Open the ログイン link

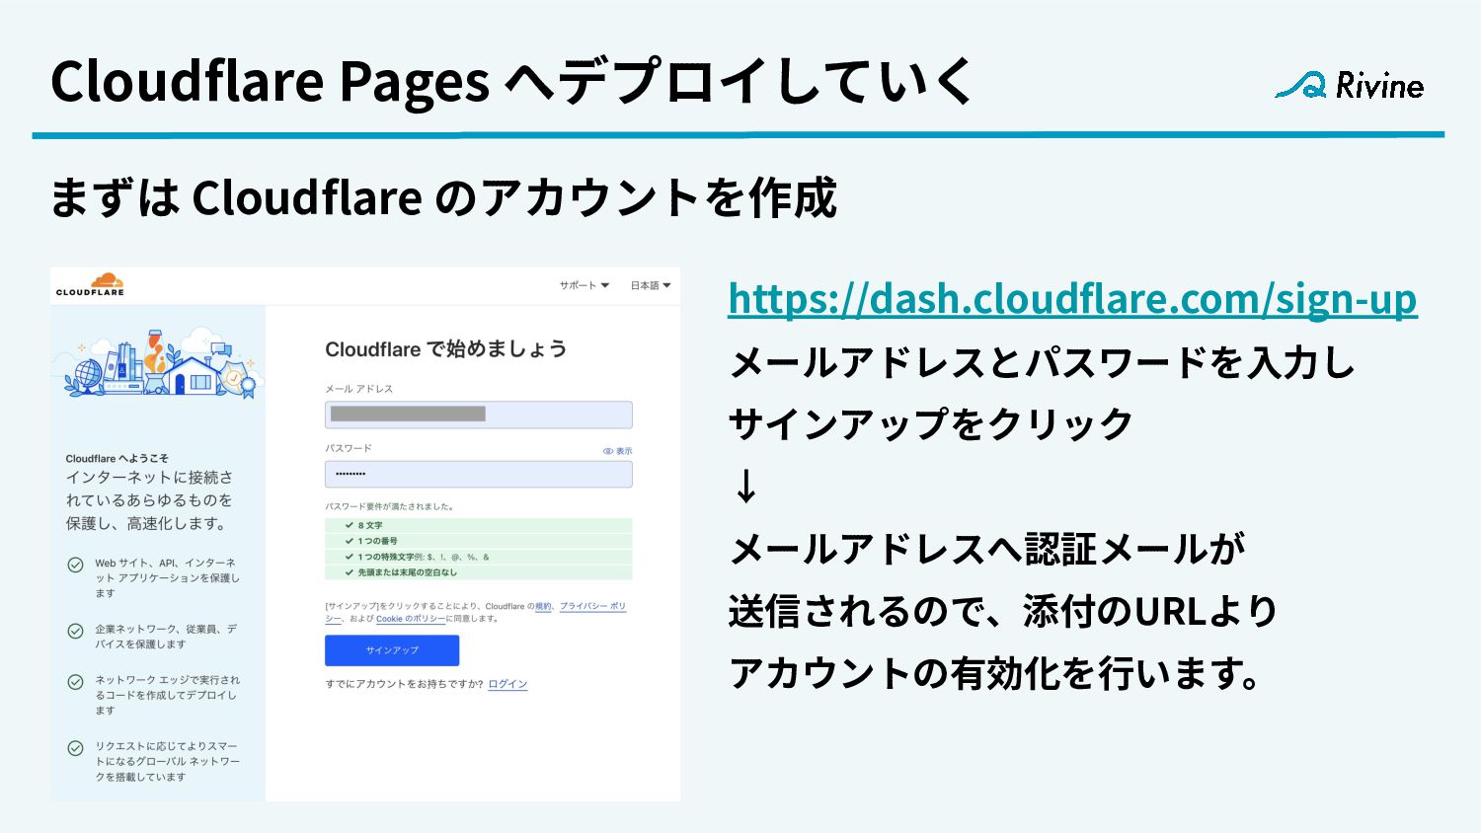pos(507,684)
